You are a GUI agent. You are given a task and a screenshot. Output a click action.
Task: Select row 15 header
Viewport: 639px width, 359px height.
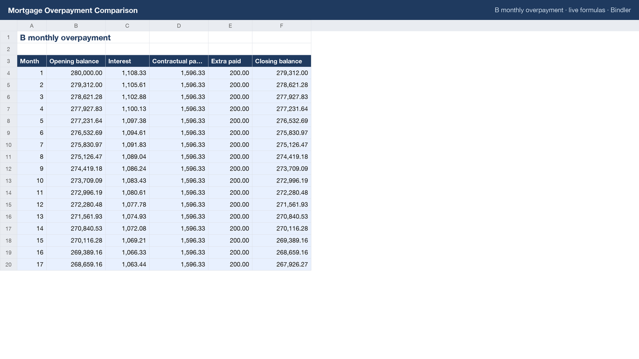[x=8, y=205]
